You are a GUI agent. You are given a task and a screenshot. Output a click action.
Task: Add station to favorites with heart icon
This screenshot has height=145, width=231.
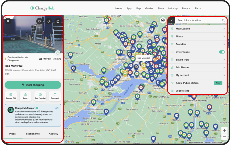(x=39, y=21)
